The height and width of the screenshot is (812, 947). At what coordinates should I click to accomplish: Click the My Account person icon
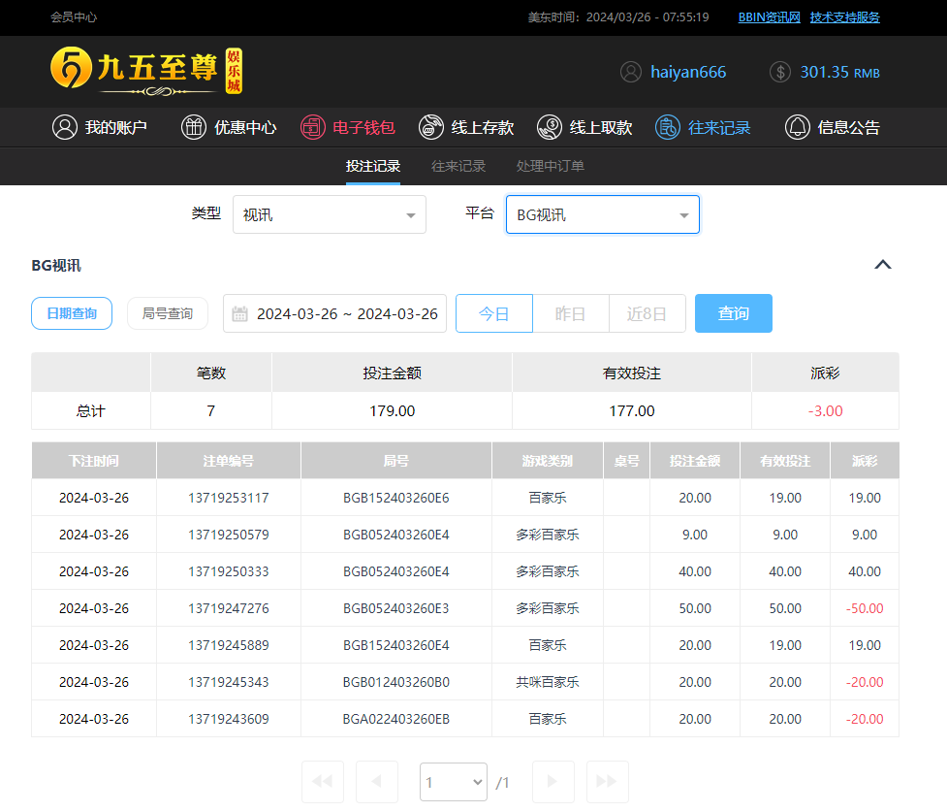click(x=65, y=127)
